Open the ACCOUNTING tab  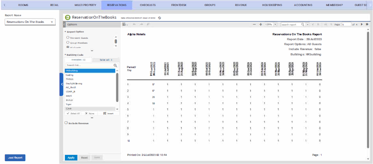point(303,5)
